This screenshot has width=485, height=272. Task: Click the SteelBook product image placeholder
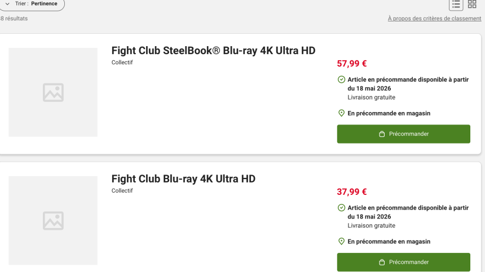tap(53, 92)
